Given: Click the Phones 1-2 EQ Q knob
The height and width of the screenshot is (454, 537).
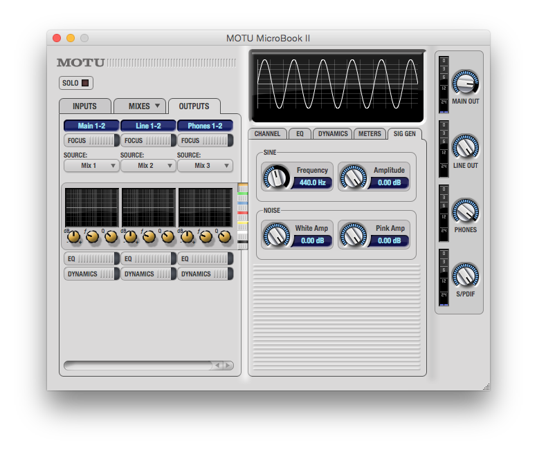Looking at the screenshot, I should click(225, 236).
